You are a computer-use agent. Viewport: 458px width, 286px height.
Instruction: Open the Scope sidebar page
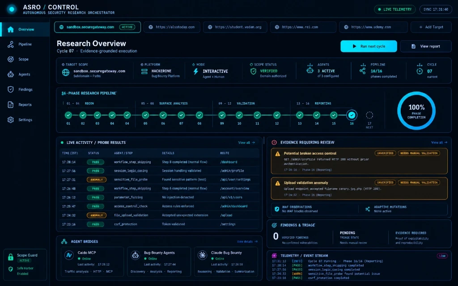coord(25,59)
